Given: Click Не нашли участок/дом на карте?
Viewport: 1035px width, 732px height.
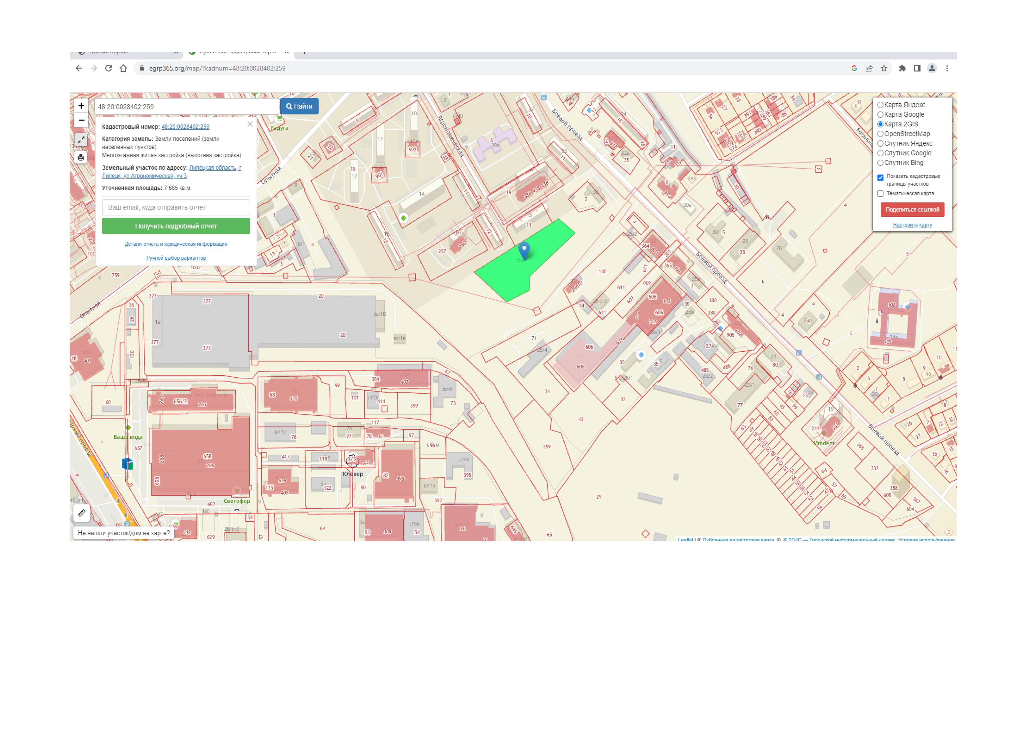Looking at the screenshot, I should (124, 533).
